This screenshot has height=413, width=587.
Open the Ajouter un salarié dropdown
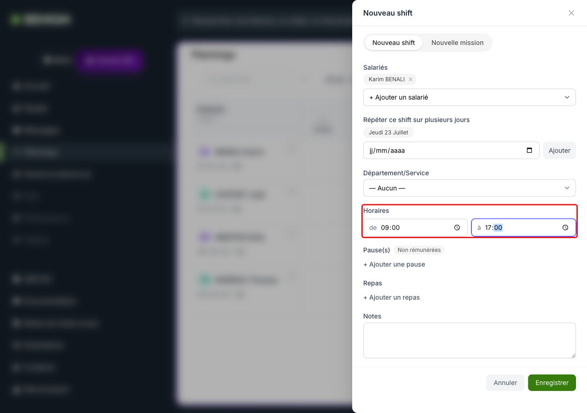(x=470, y=97)
